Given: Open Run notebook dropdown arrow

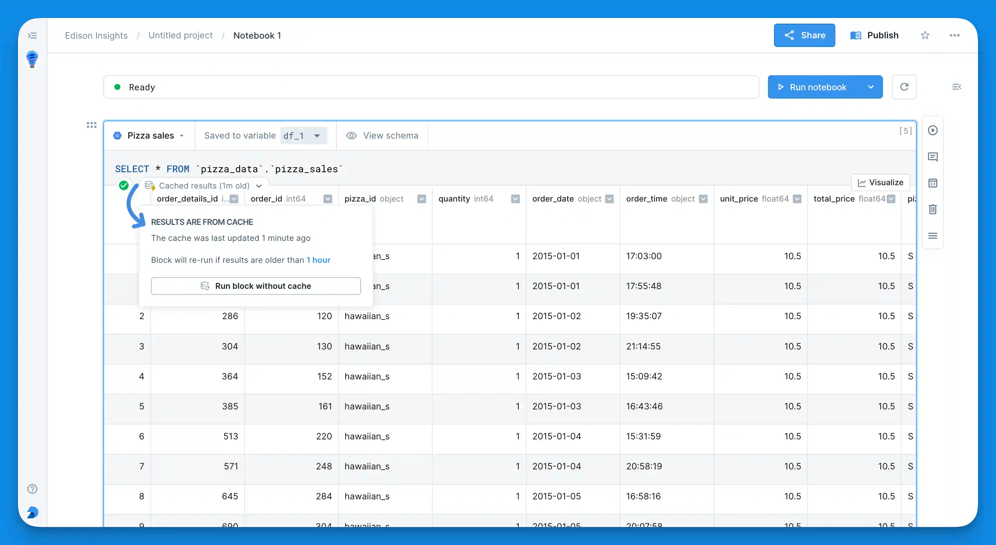Looking at the screenshot, I should pos(871,87).
